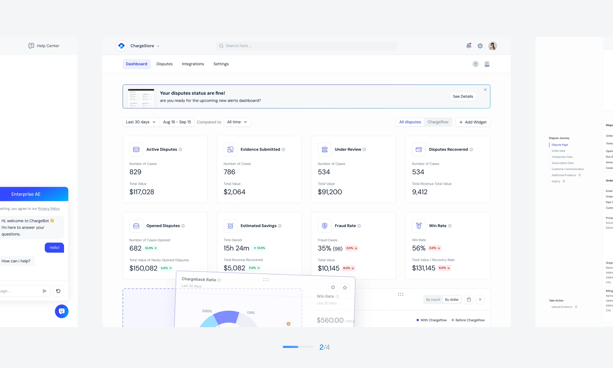Click the ChargeStore logo icon
The height and width of the screenshot is (368, 613).
(x=121, y=46)
